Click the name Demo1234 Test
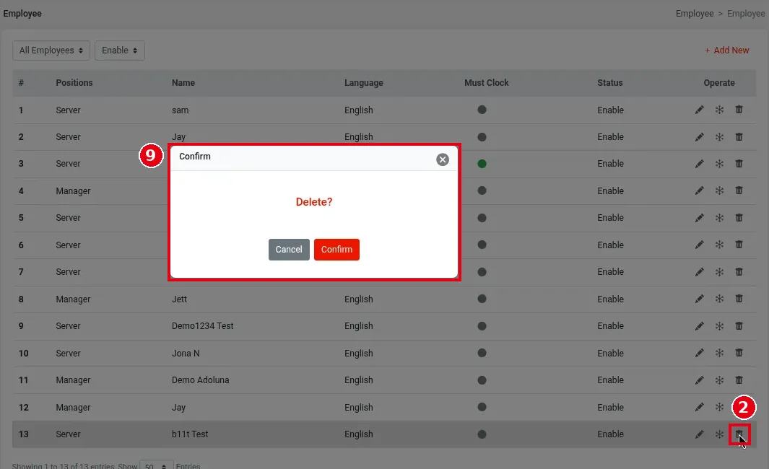769x469 pixels. 203,326
